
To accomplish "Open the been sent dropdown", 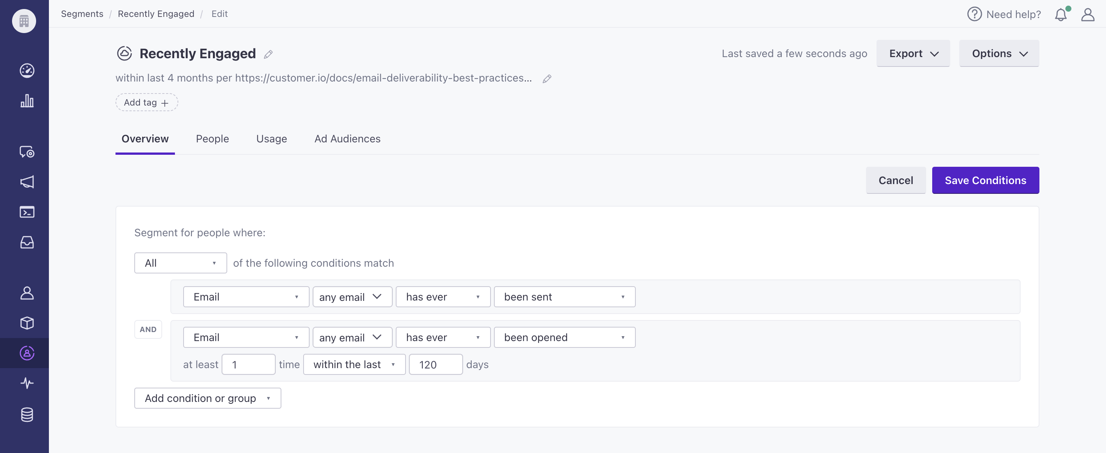I will click(x=564, y=297).
